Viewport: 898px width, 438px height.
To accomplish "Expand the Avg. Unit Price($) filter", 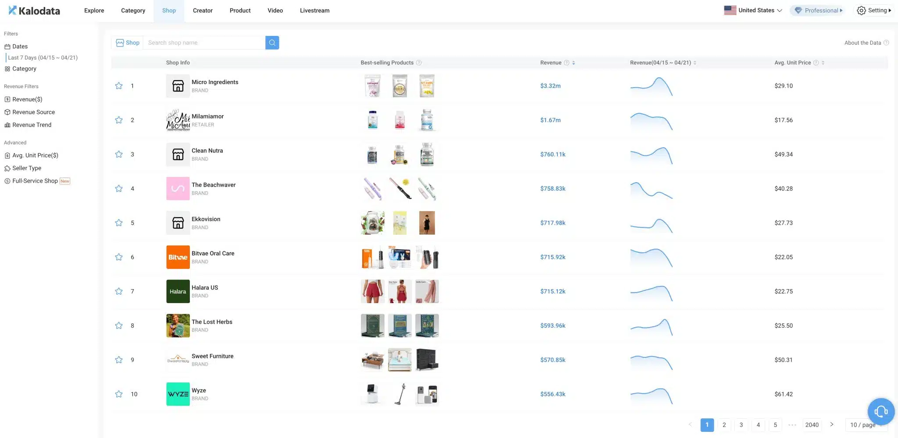I will tap(31, 155).
